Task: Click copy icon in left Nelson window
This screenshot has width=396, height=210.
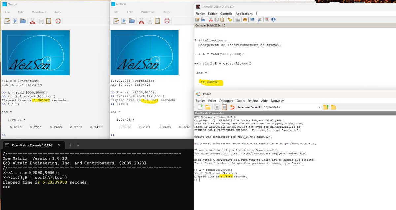Action: point(41,21)
